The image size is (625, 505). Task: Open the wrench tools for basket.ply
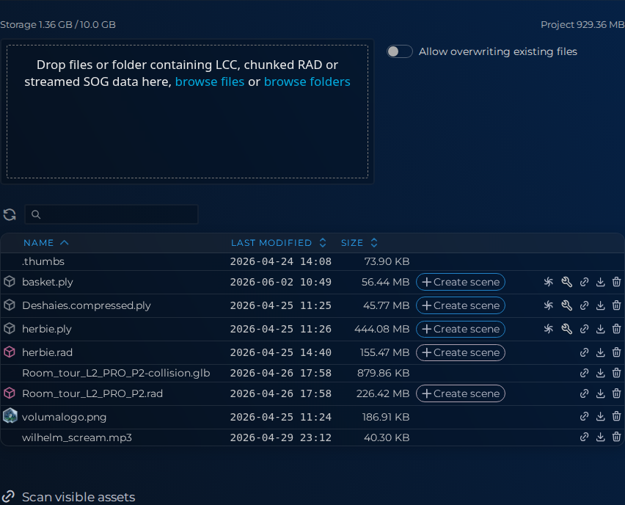[566, 282]
